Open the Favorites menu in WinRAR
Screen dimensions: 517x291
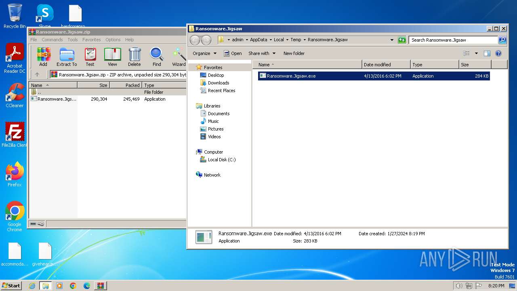coord(92,40)
